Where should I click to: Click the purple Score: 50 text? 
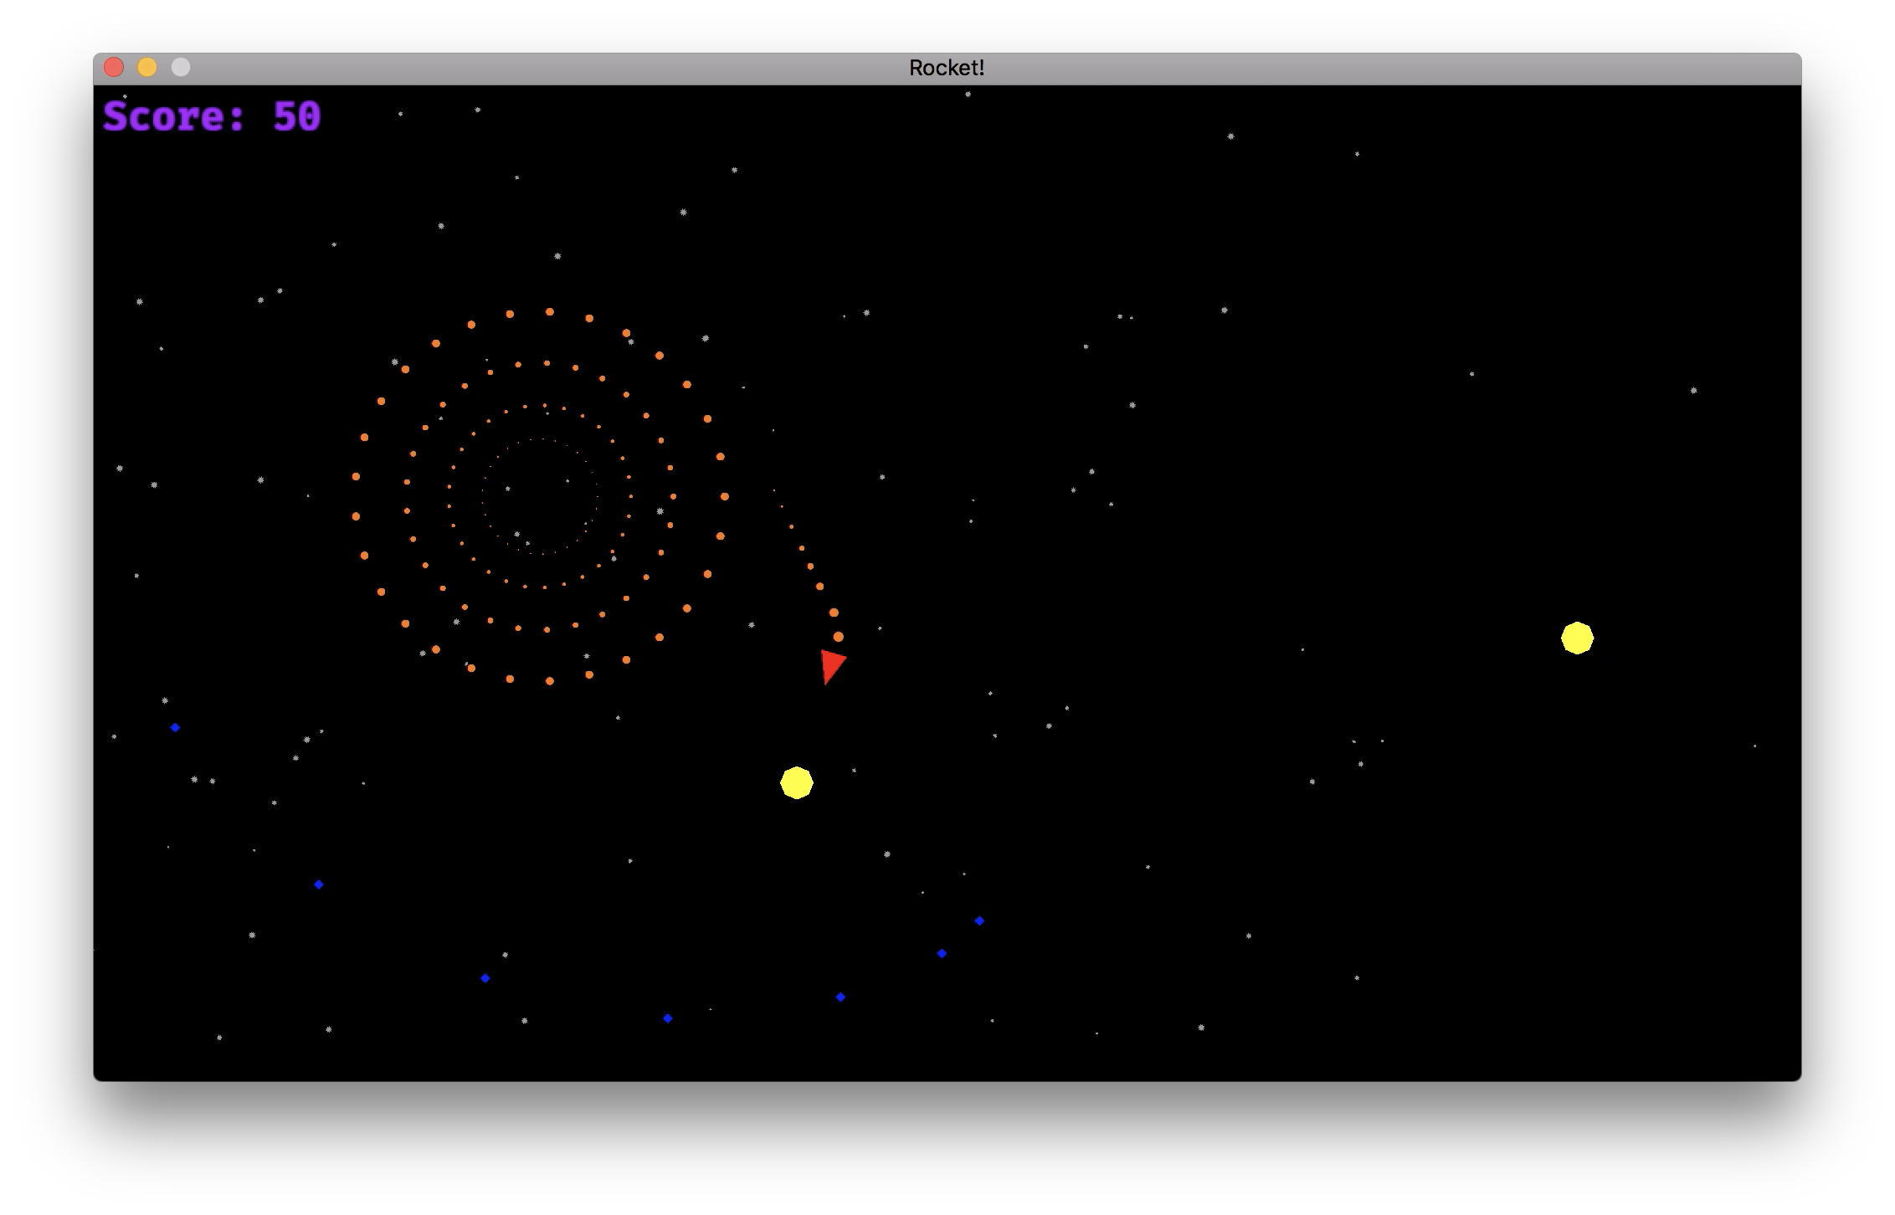pos(212,116)
